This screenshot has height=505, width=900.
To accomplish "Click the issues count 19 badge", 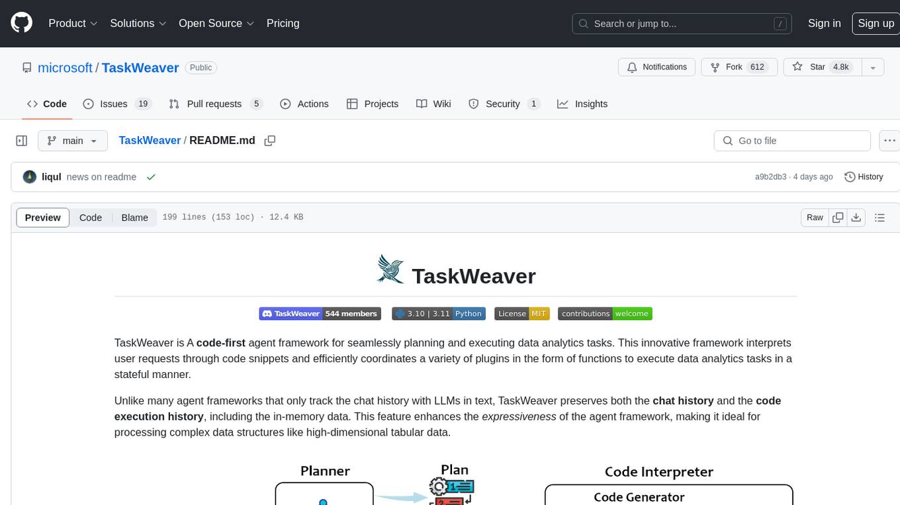I will 142,104.
